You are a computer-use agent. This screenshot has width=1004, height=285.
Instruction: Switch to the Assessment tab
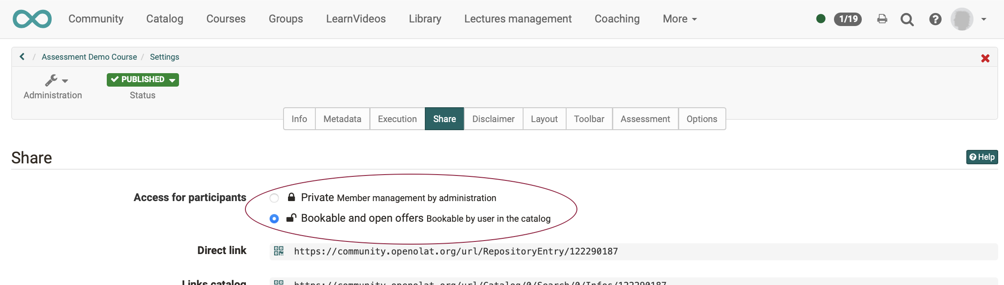[645, 119]
